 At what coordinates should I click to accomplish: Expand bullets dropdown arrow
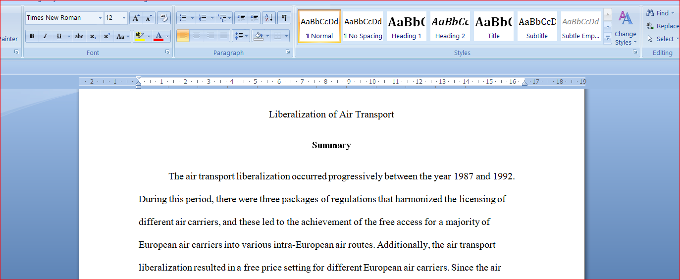192,18
